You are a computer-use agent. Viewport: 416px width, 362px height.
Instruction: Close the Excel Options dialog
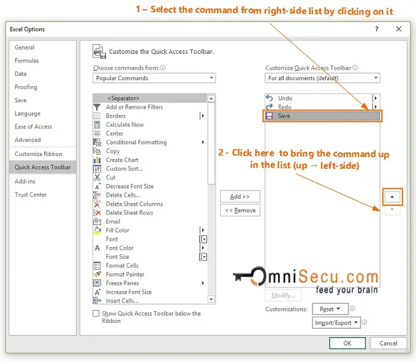pyautogui.click(x=399, y=29)
